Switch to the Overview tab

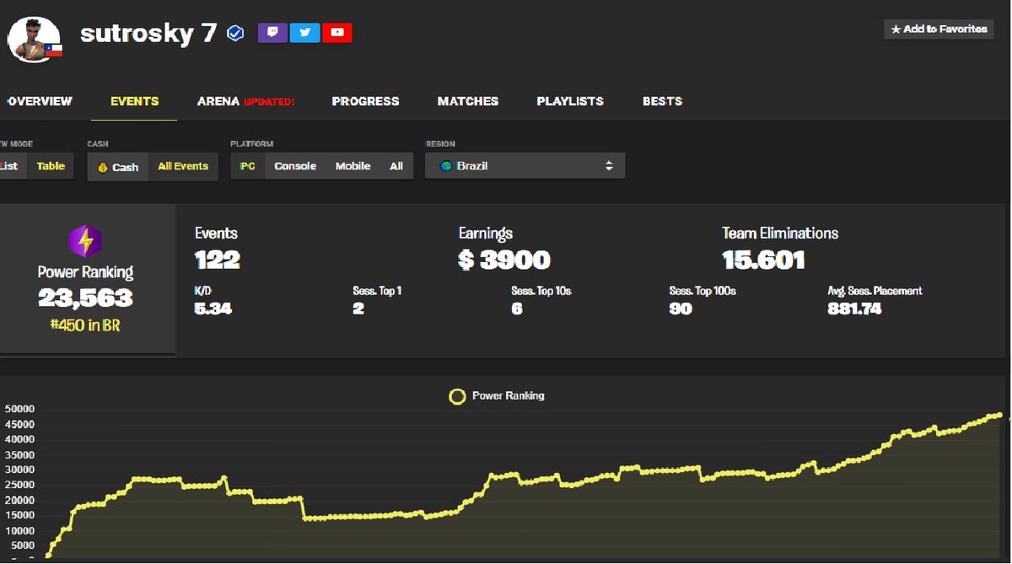[39, 101]
